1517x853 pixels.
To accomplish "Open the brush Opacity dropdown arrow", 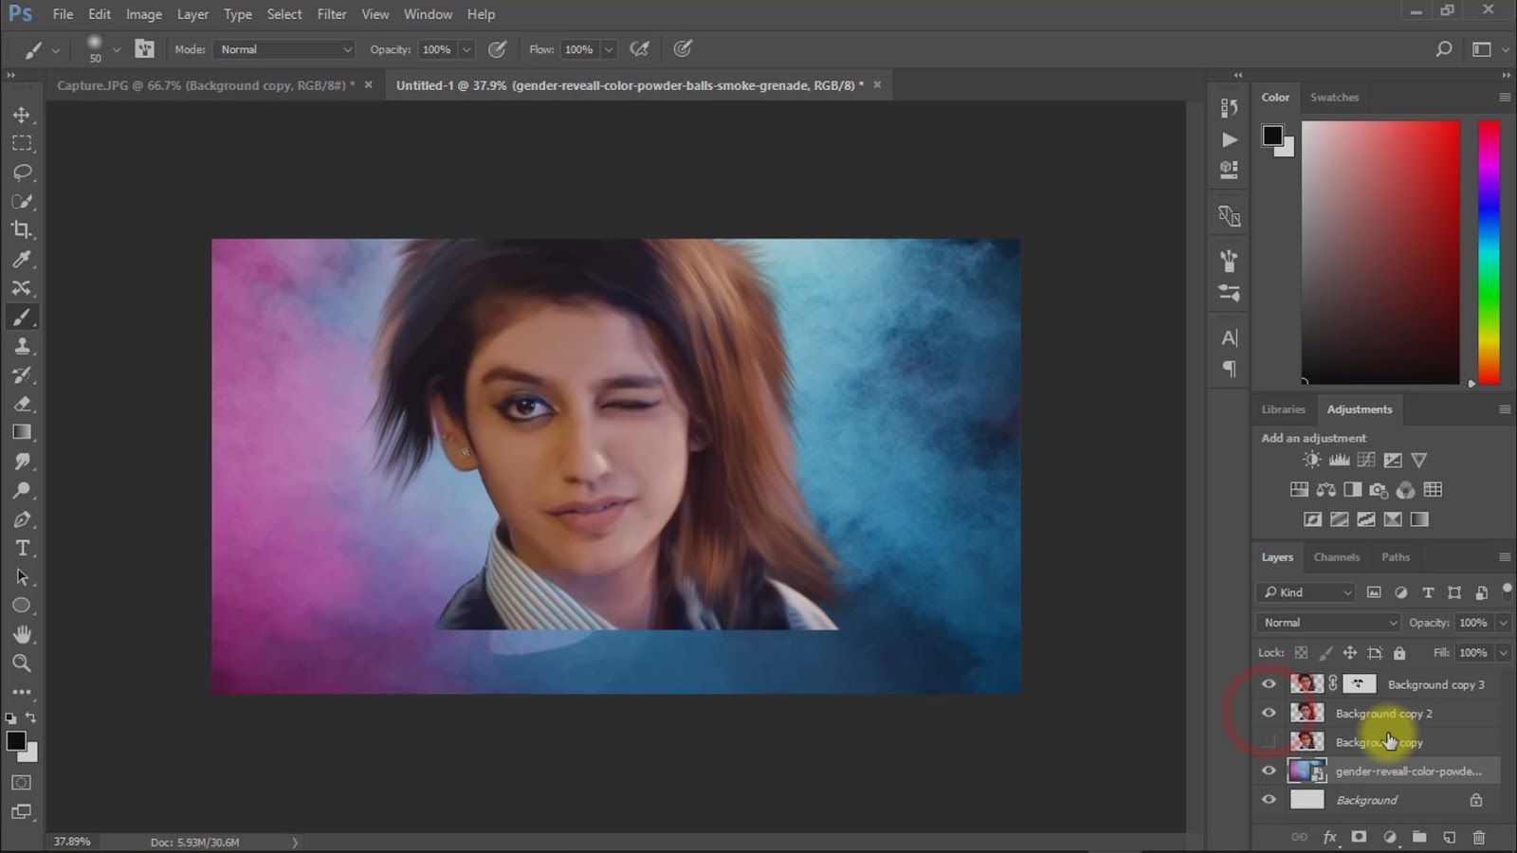I will (x=466, y=48).
